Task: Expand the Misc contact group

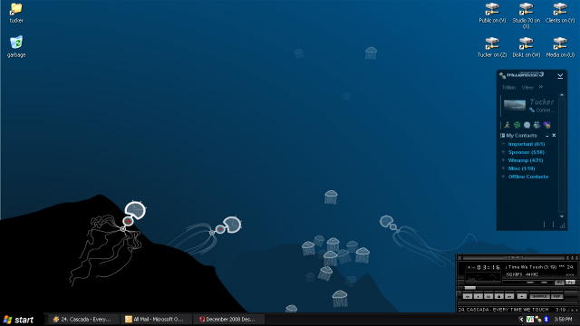Action: coord(503,168)
